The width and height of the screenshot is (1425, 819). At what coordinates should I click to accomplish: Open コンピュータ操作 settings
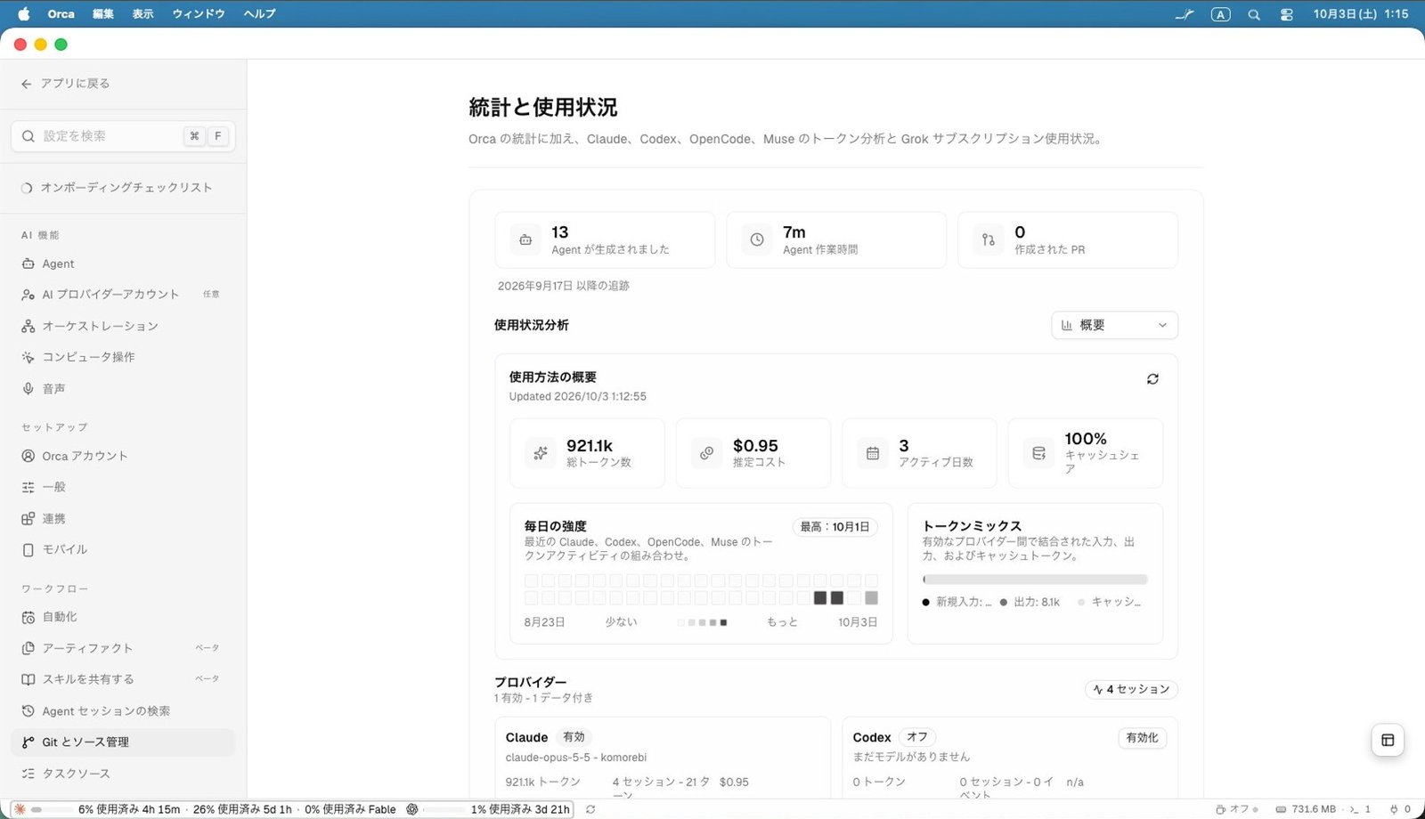click(123, 357)
